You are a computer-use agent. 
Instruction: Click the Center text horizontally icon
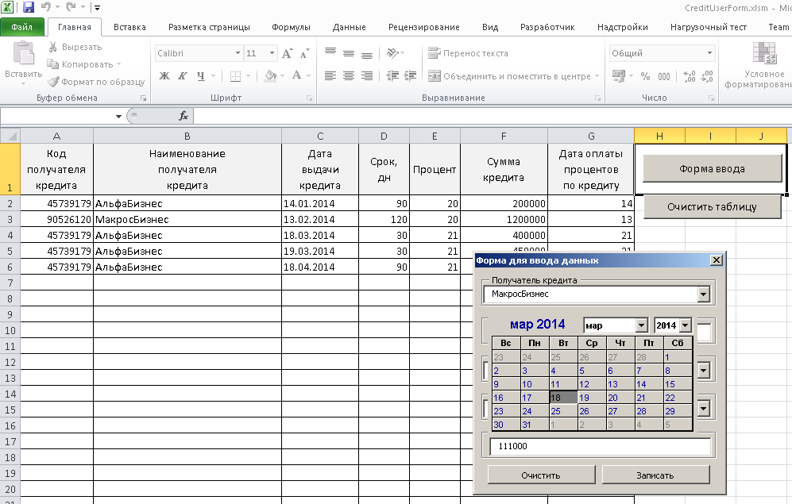[x=349, y=75]
